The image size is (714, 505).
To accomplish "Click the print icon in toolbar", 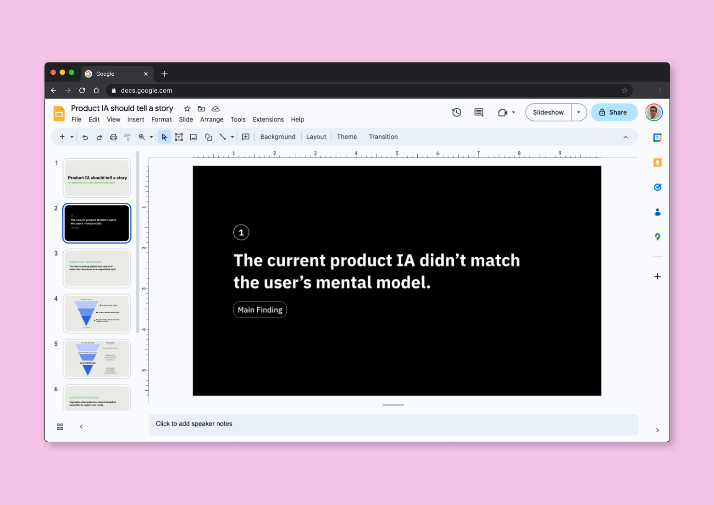I will tap(113, 137).
